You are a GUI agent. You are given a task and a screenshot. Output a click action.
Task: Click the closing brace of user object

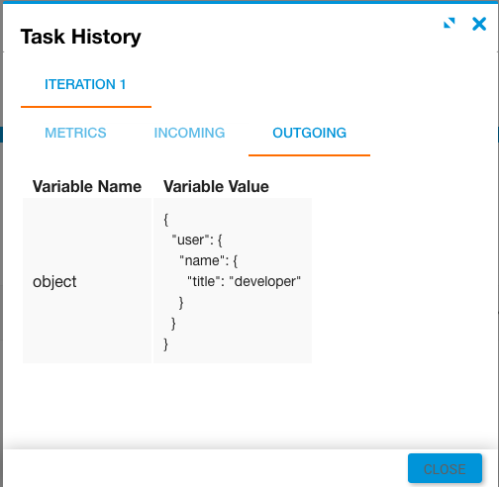click(173, 324)
